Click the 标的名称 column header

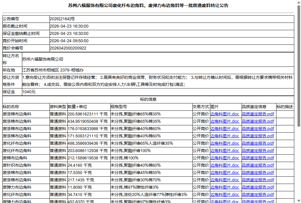pos(11,107)
